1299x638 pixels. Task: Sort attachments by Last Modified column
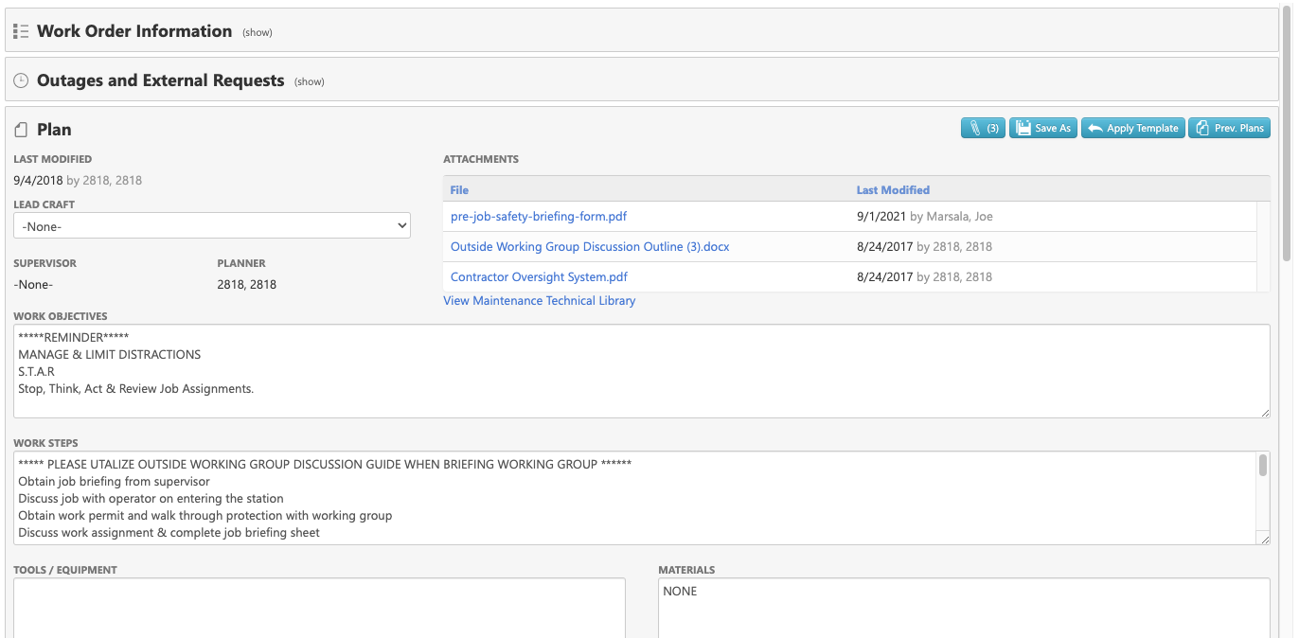(x=893, y=190)
